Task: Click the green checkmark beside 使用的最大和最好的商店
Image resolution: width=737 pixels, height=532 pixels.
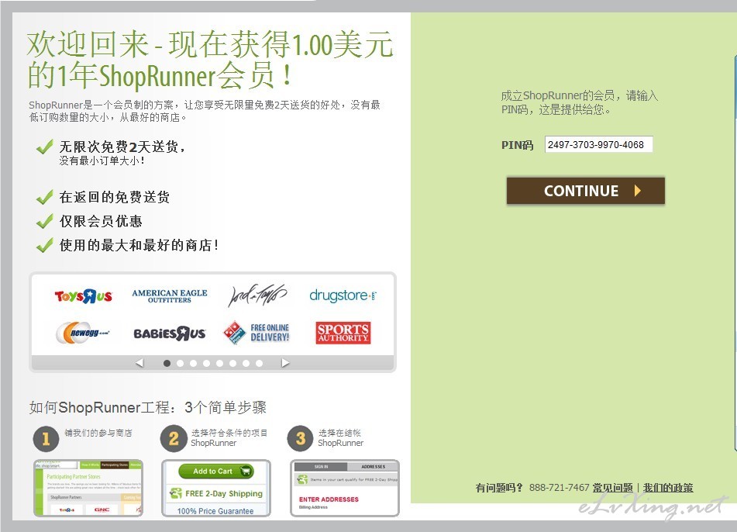Action: click(45, 245)
